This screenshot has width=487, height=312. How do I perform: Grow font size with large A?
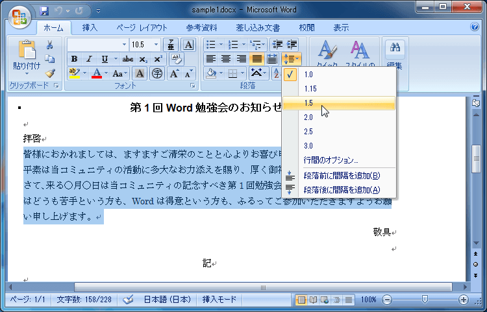coord(173,73)
